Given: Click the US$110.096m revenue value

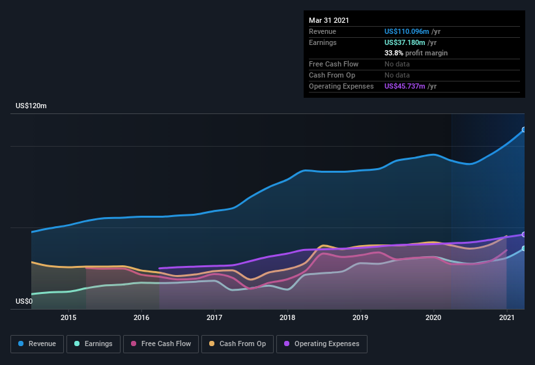Looking at the screenshot, I should [x=407, y=31].
